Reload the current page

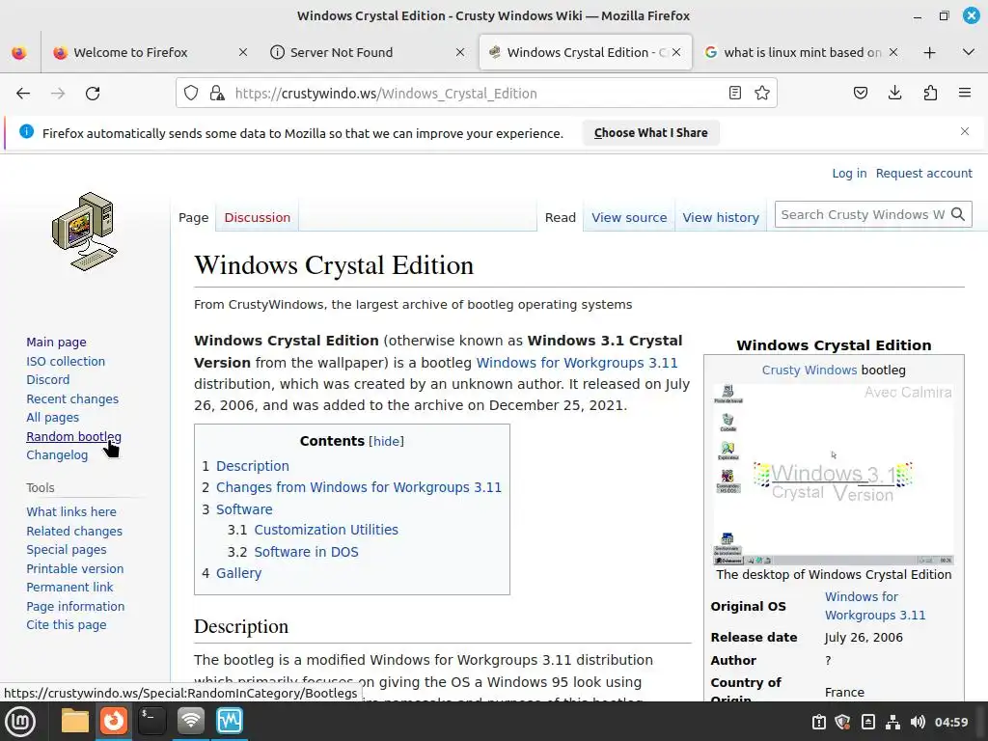pyautogui.click(x=93, y=94)
